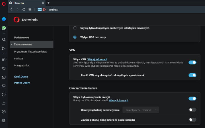Image resolution: width=205 pixels, height=128 pixels.
Task: Open history clock icon in sidebar
Action: pyautogui.click(x=4, y=94)
